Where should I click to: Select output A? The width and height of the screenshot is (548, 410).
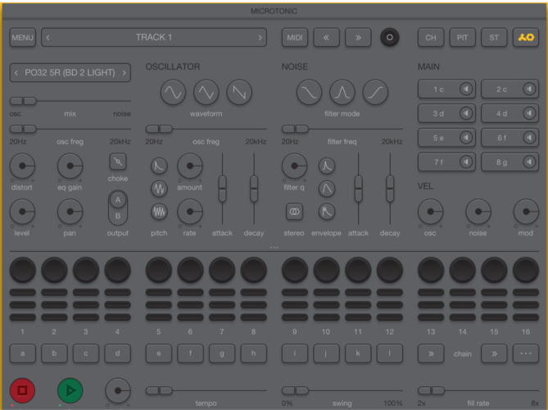(118, 200)
